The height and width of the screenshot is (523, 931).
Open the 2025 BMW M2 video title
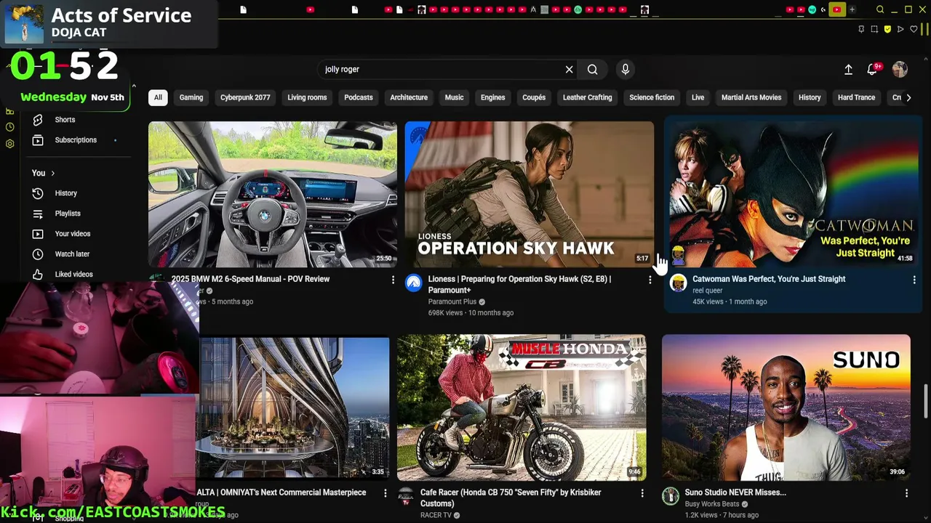pos(250,279)
